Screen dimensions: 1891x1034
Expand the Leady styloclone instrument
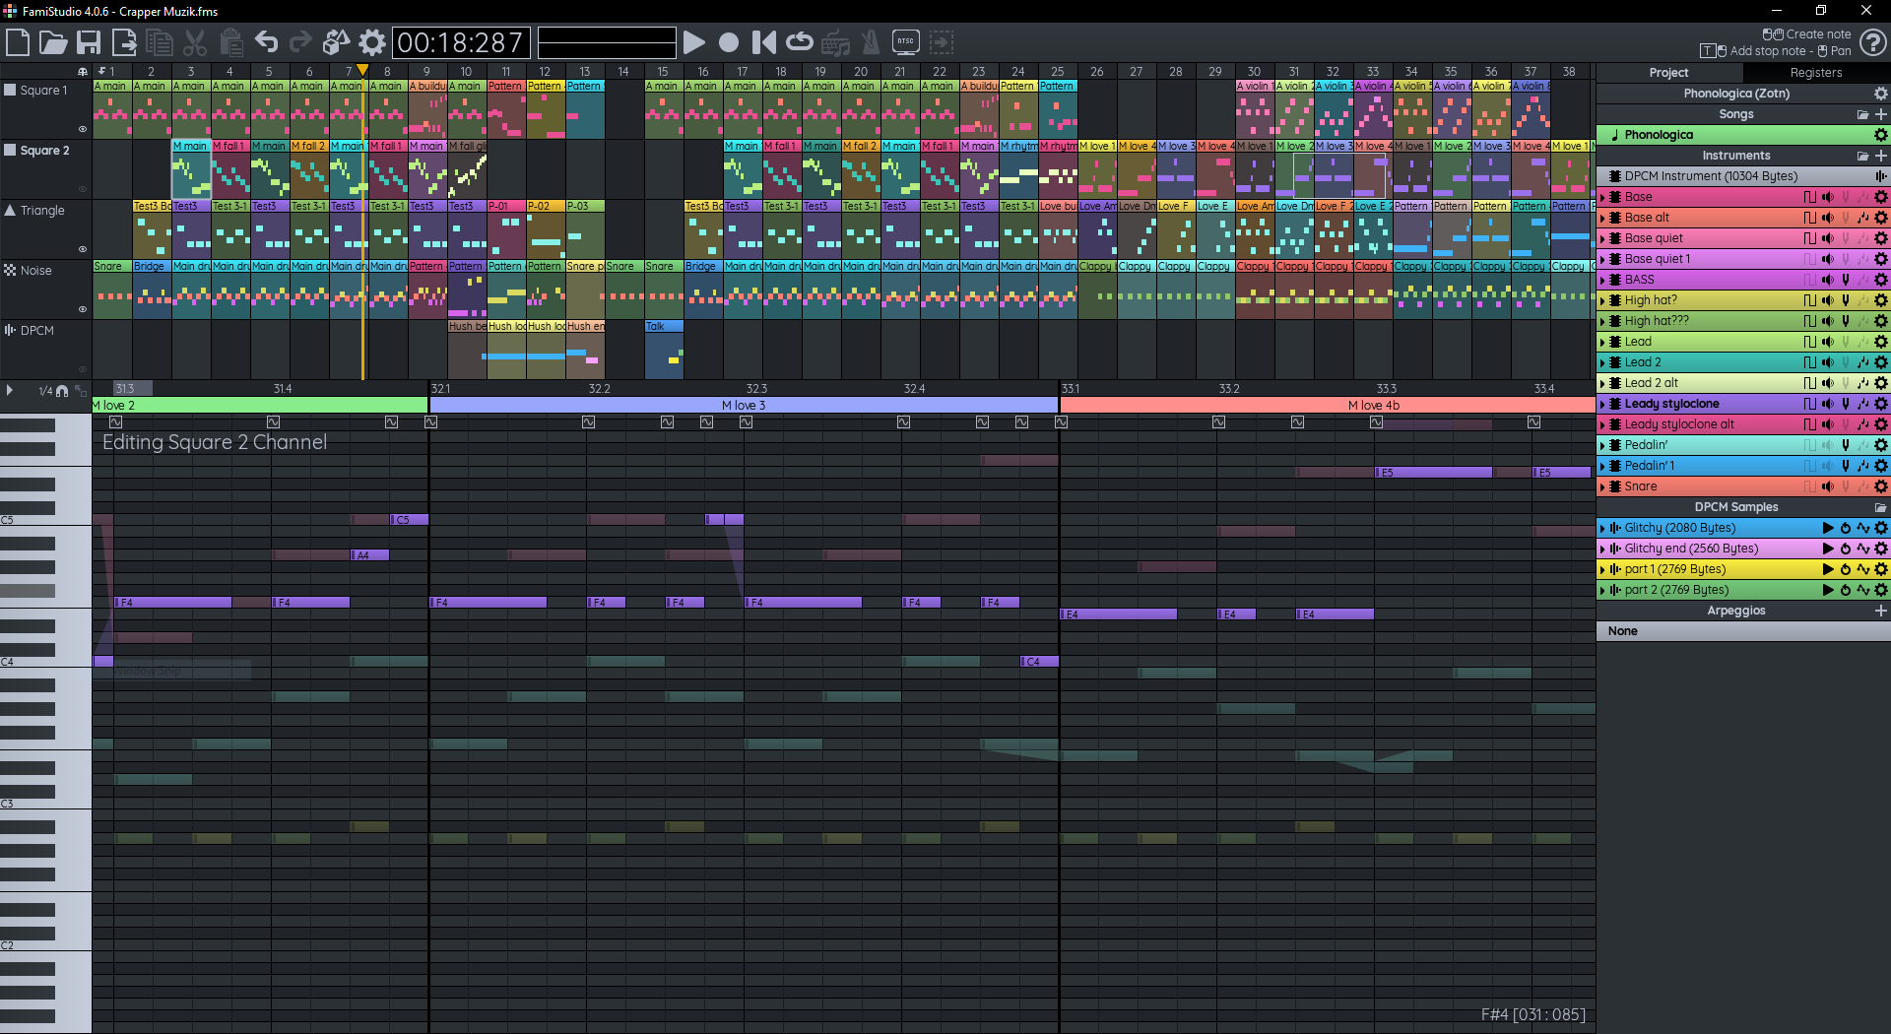tap(1602, 404)
